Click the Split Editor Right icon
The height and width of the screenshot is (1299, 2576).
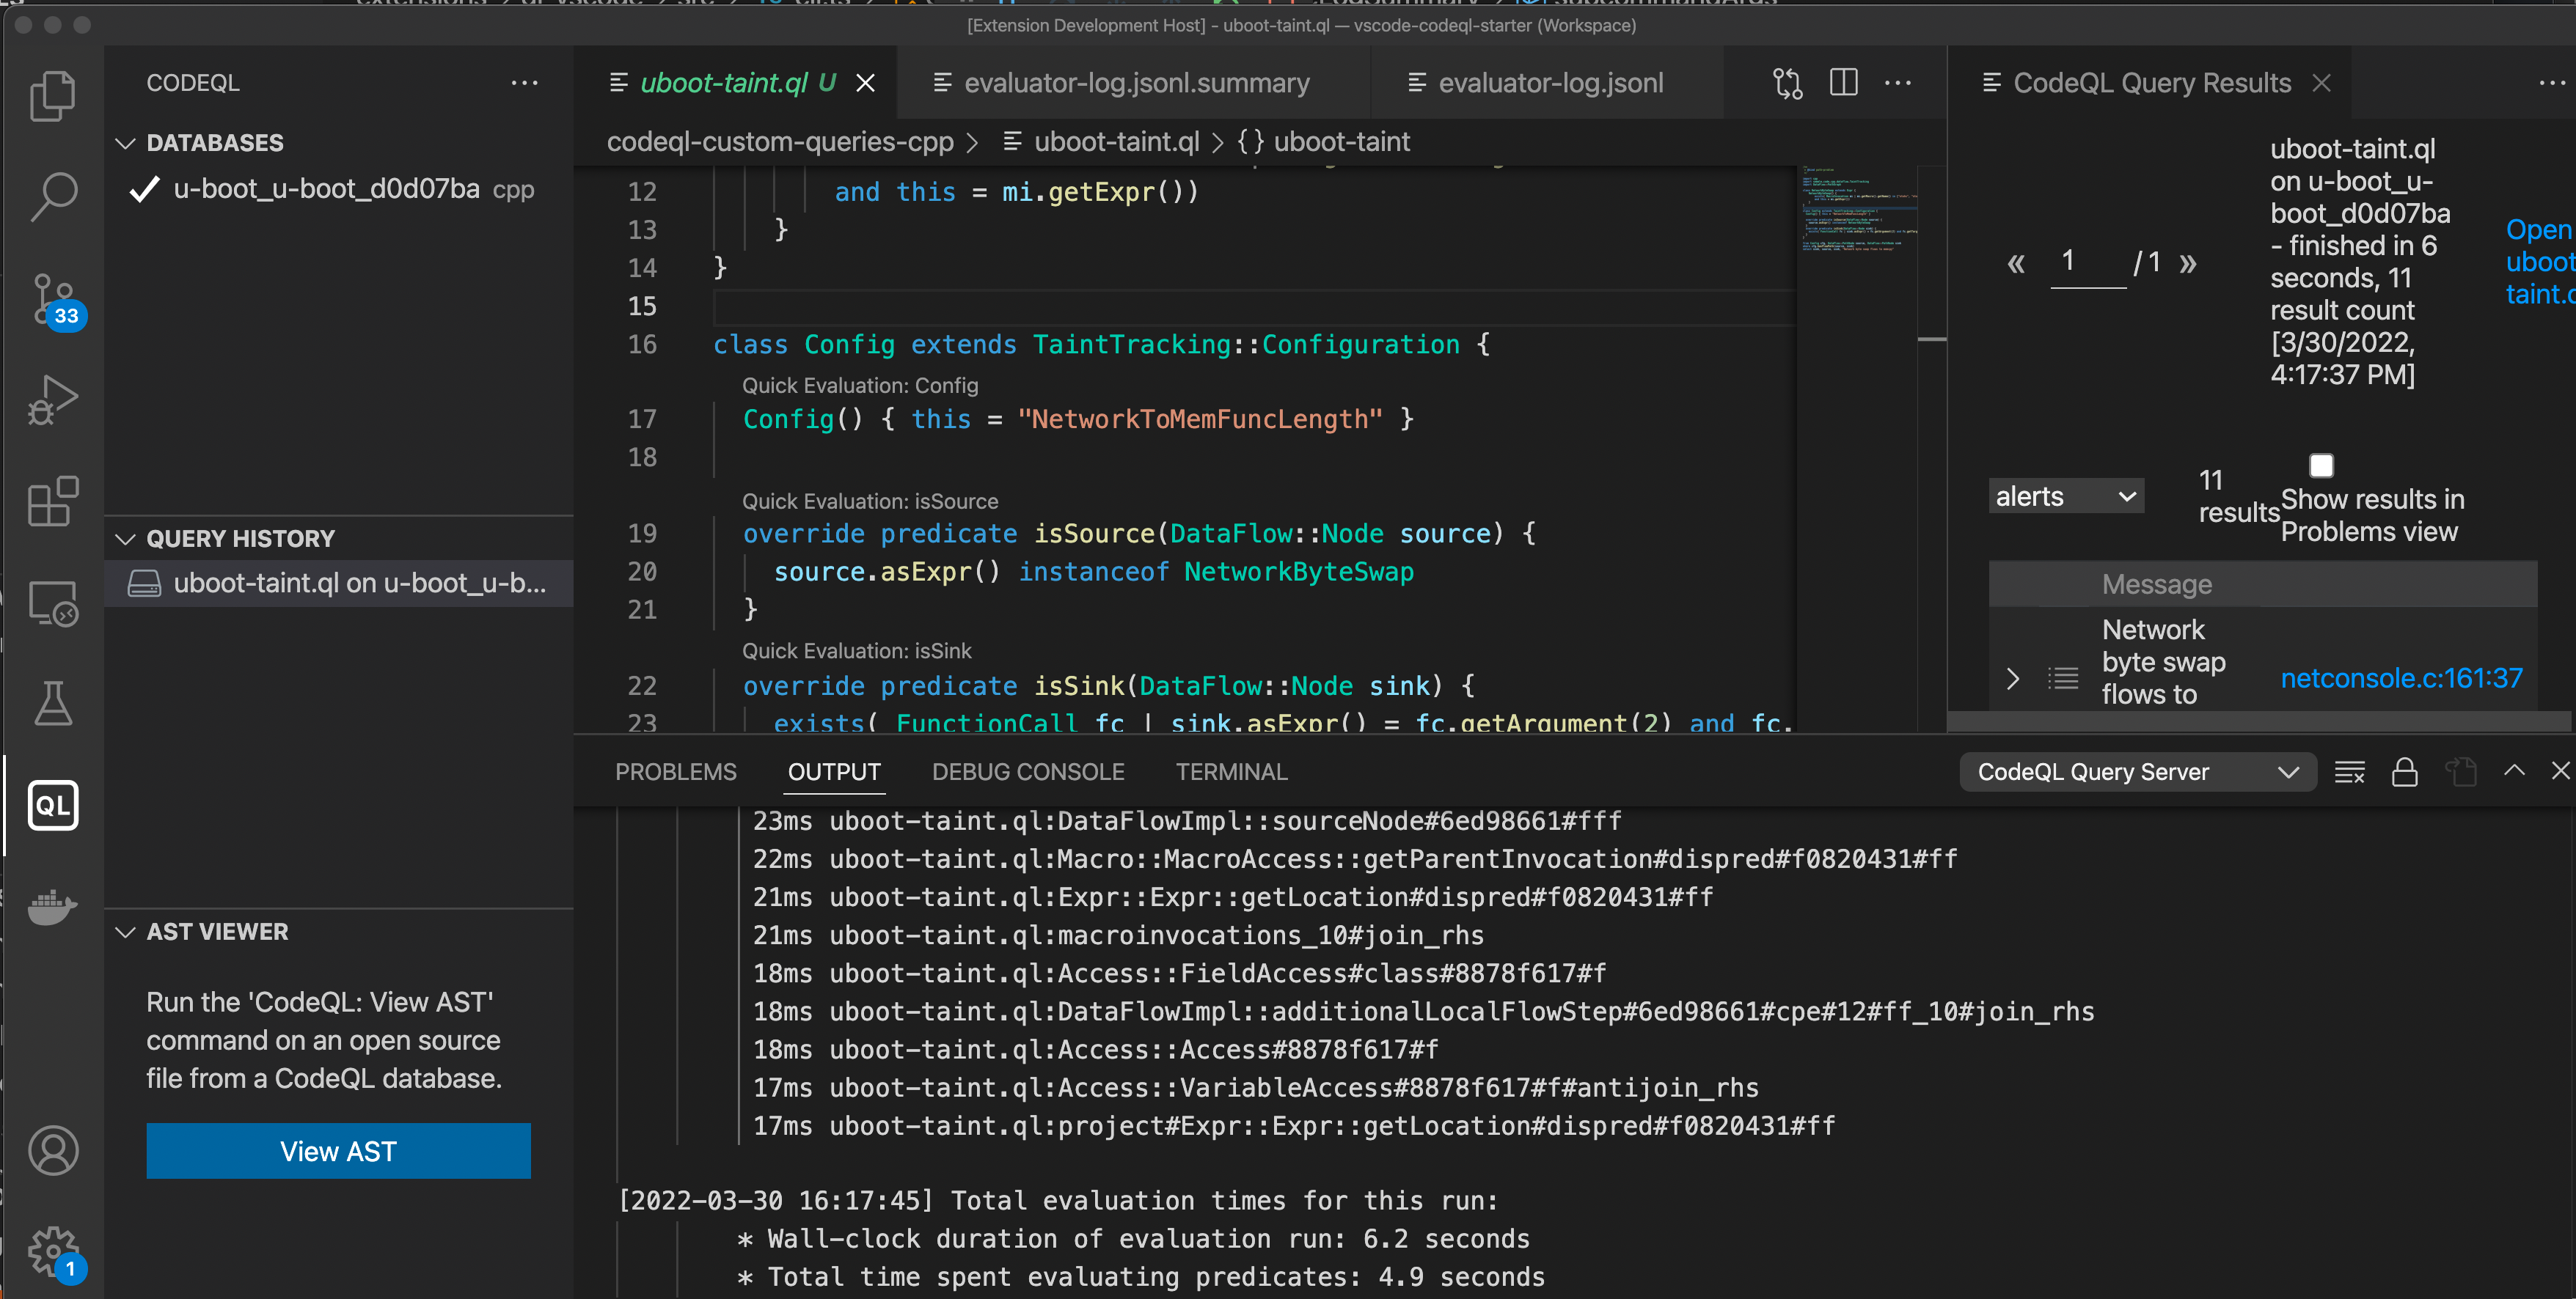click(x=1843, y=83)
